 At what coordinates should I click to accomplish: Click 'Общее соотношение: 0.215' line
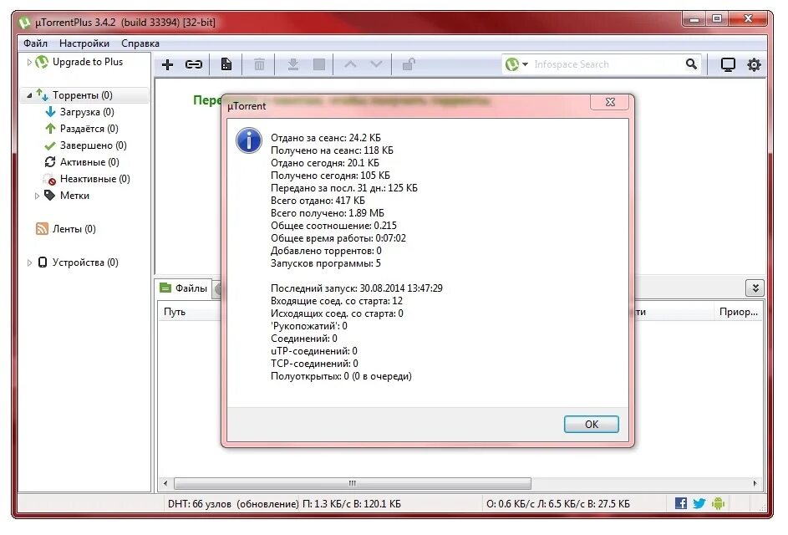pos(333,225)
